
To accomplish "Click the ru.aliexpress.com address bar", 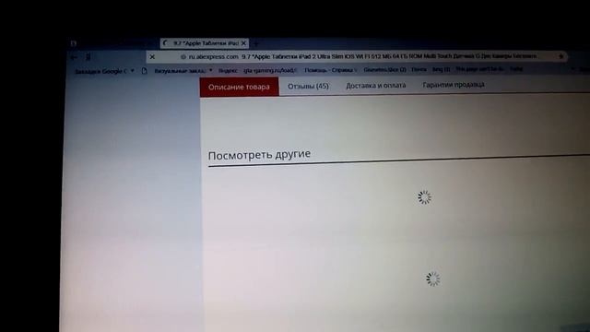I will click(357, 56).
